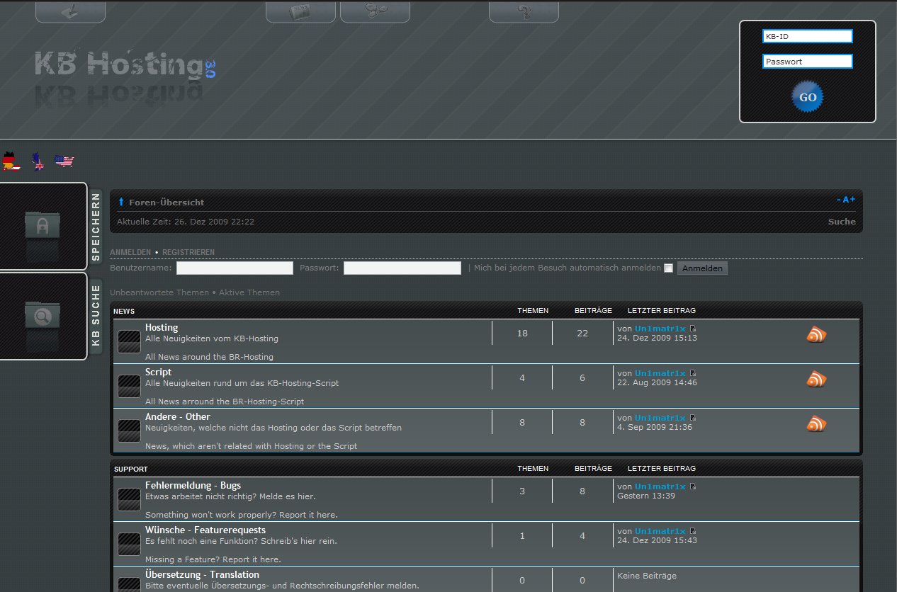Screen dimensions: 897x592
Task: Click the KB Suche magnifier folder icon
Action: [x=43, y=315]
